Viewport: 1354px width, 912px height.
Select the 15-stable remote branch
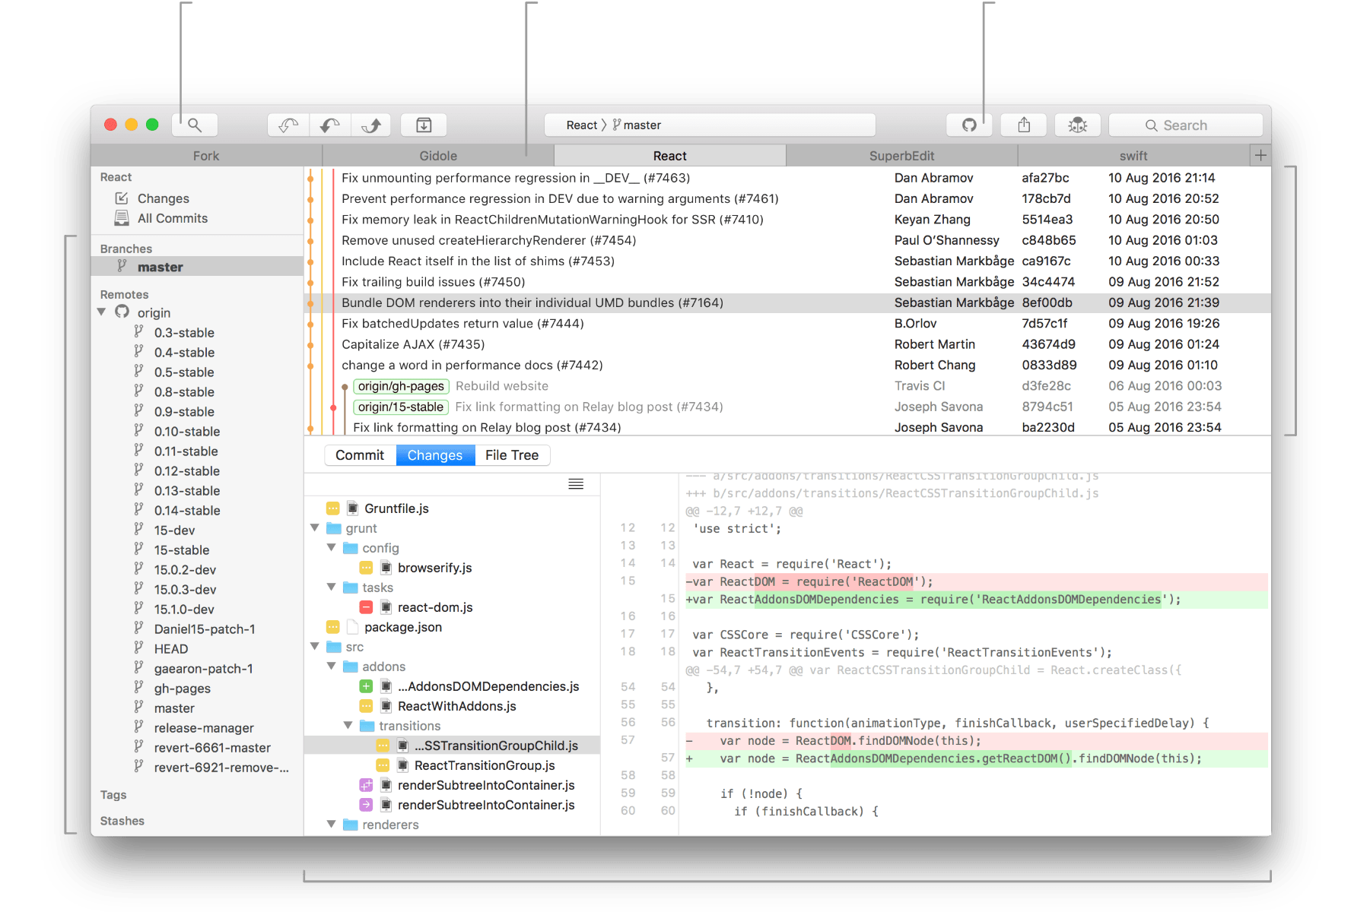(x=182, y=549)
